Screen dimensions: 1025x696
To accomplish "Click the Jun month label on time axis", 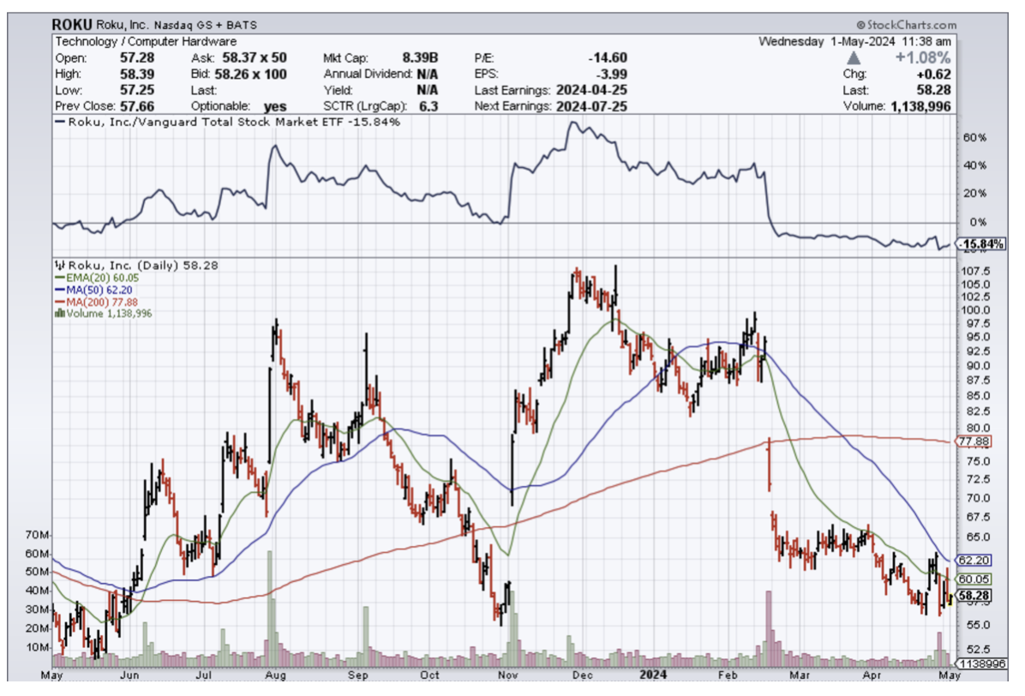I will click(130, 675).
